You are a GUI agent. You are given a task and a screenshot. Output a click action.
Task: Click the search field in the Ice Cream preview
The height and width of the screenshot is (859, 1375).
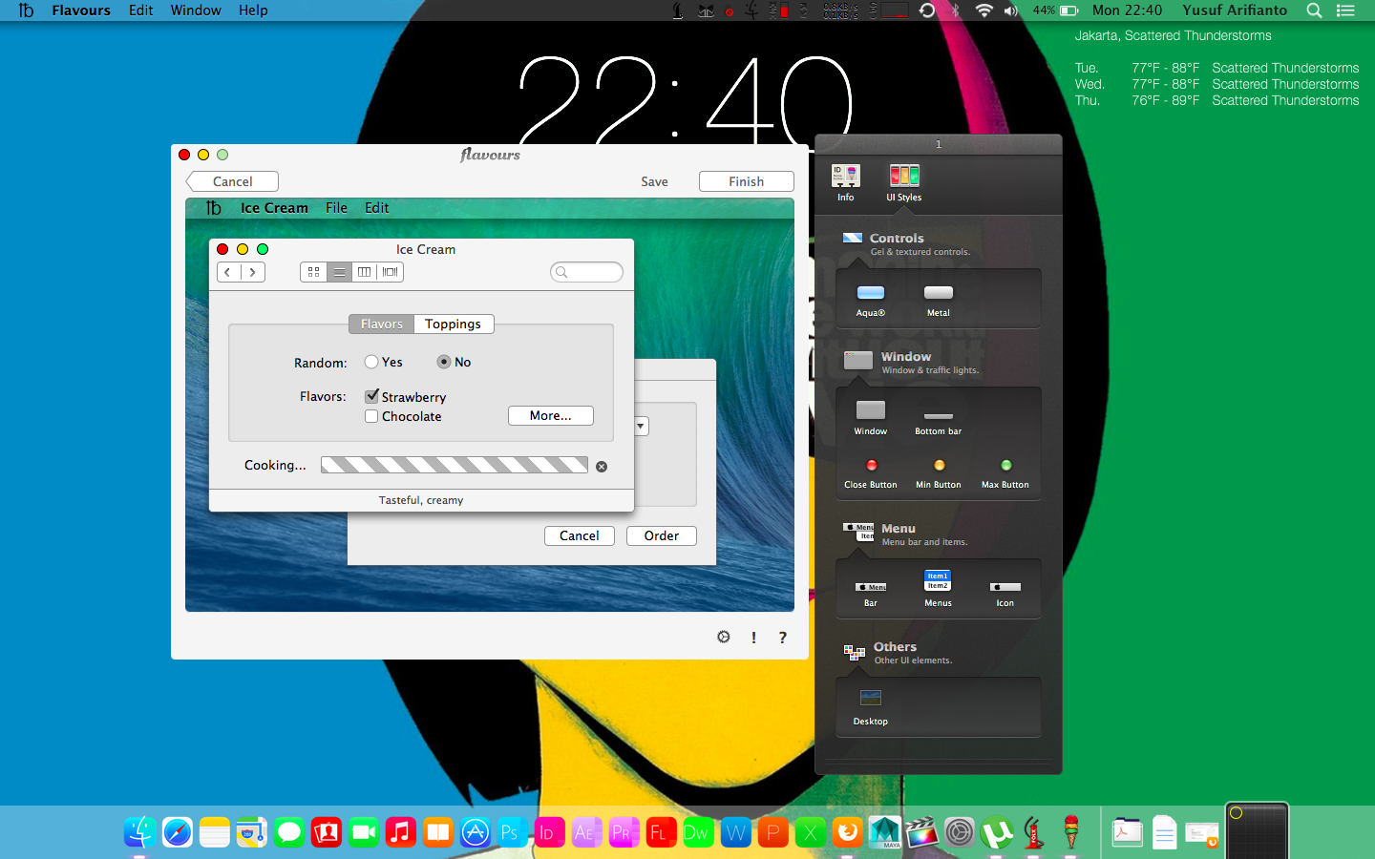[x=587, y=272]
